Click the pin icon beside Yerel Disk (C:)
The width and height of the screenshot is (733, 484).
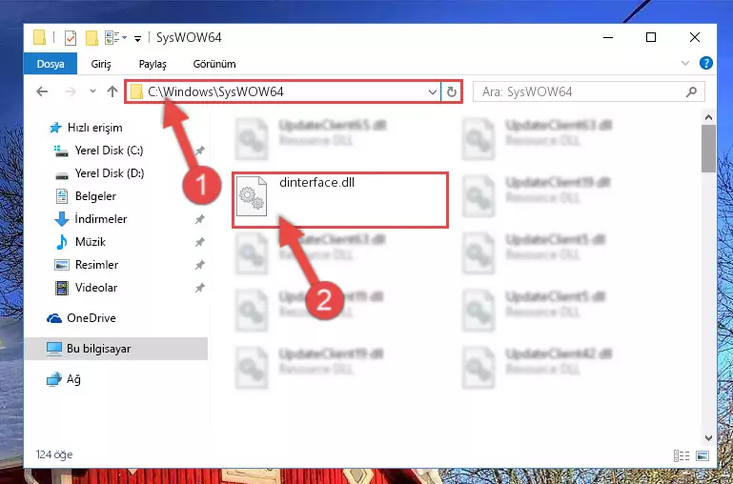click(199, 151)
